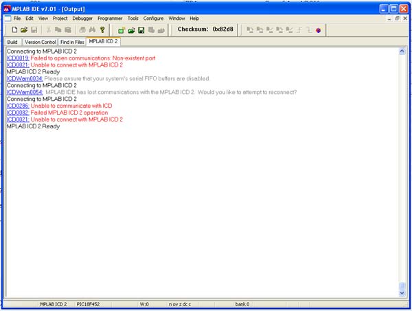Follow the ICD0021 link below the ICD0019 line
Viewport: 412px width, 311px height.
18,65
